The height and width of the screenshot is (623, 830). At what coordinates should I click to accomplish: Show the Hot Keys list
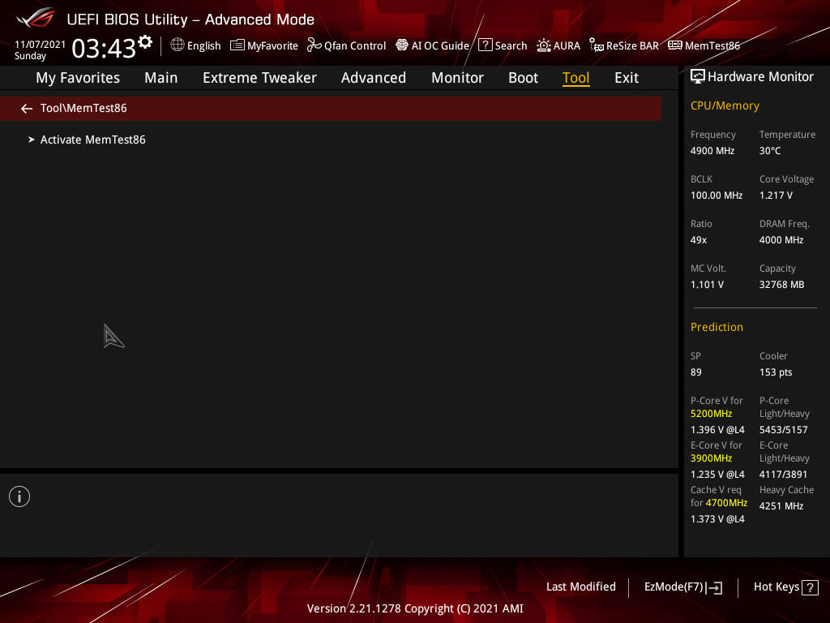click(x=776, y=586)
